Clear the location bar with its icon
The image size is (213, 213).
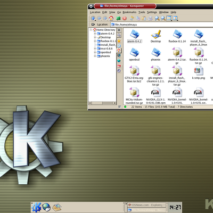93,24
